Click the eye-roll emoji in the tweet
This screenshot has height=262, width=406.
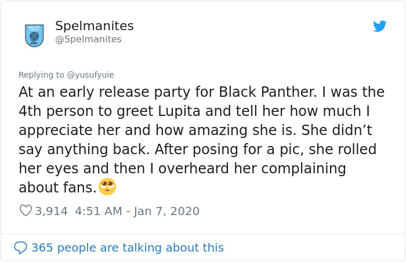click(x=107, y=187)
